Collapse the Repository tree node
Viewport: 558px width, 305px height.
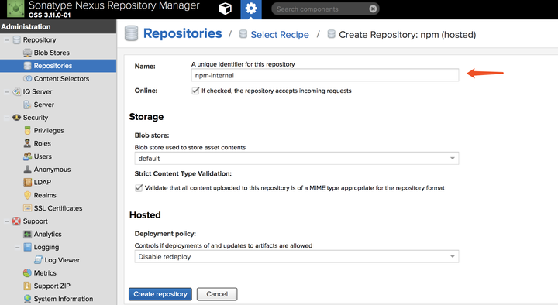pos(6,39)
